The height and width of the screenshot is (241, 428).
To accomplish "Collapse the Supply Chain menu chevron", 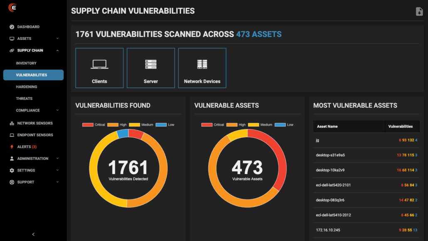I will 57,50.
